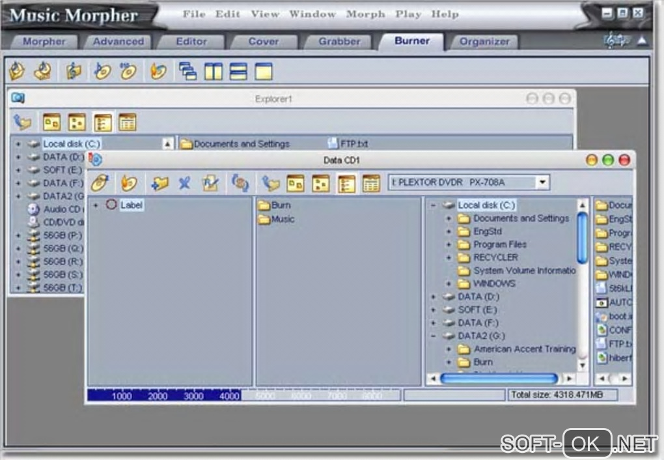Click the second disc-burning icon in main toolbar
The image size is (664, 460).
coord(43,71)
